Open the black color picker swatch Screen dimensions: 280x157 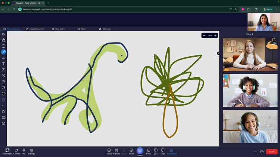3,94
